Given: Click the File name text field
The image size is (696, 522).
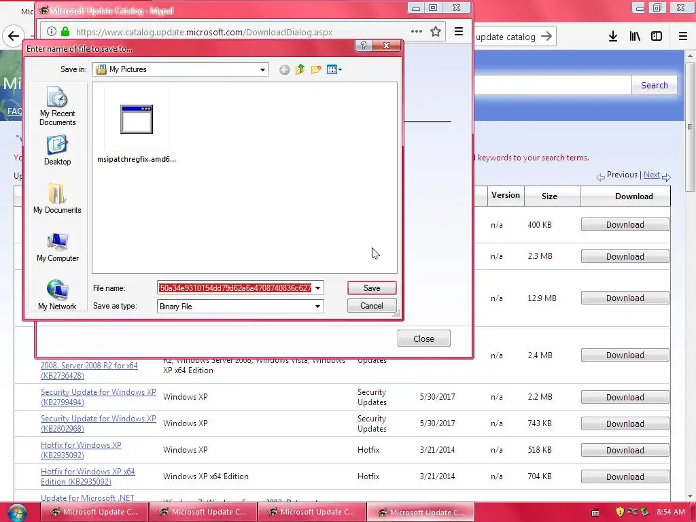Looking at the screenshot, I should click(x=235, y=288).
